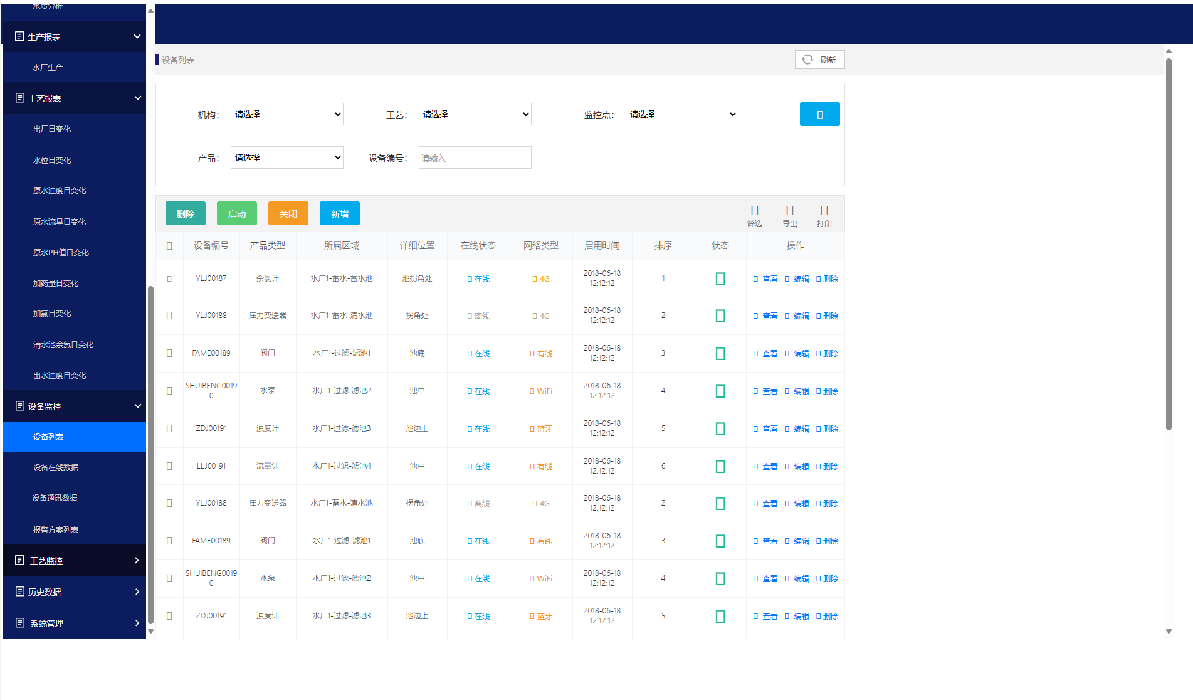Image resolution: width=1193 pixels, height=700 pixels.
Task: Click the main page vertical scrollbar thumb
Action: [1169, 245]
